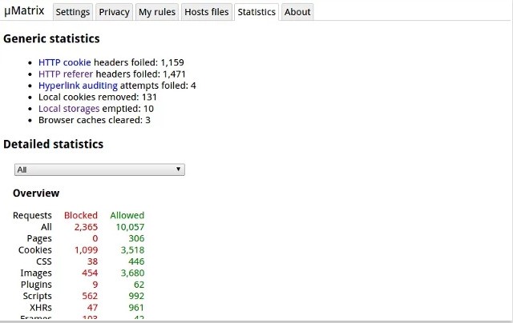Select the Hosts files tab

207,12
